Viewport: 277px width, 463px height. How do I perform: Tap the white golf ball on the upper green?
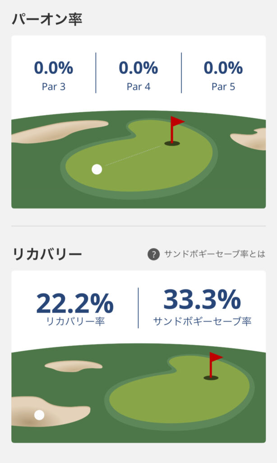pyautogui.click(x=97, y=170)
